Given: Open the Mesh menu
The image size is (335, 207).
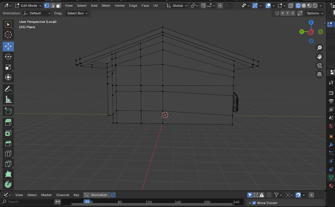Looking at the screenshot, I should pos(106,6).
